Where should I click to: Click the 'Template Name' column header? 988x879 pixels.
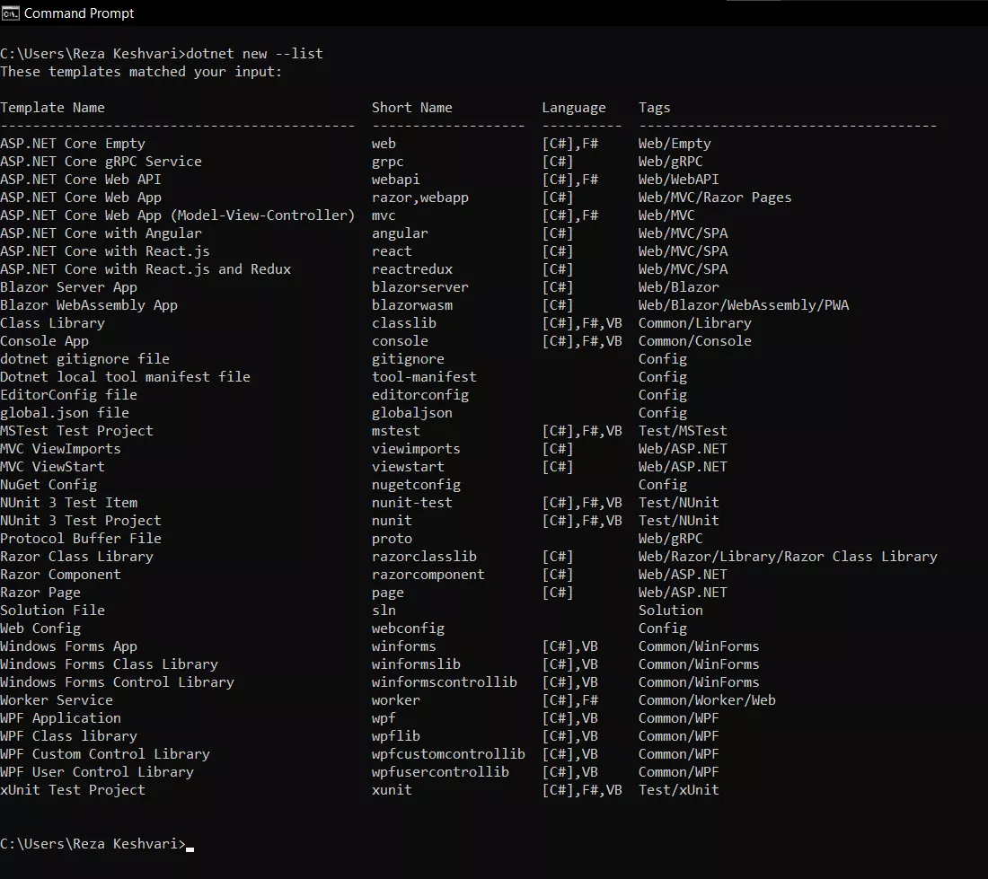click(52, 108)
